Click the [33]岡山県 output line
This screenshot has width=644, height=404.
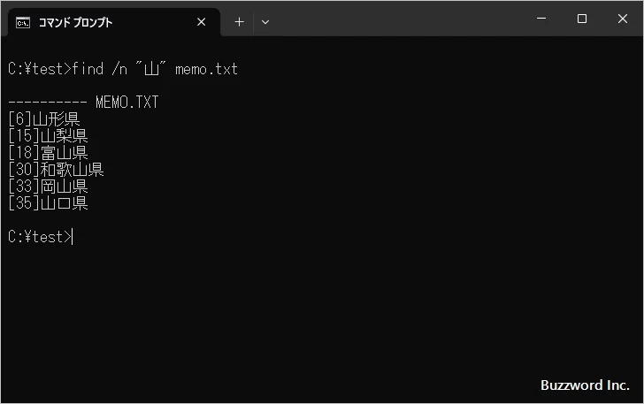pos(48,187)
